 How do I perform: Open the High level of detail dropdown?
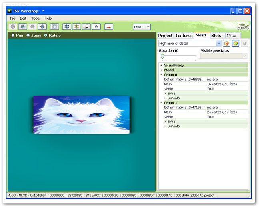click(218, 43)
